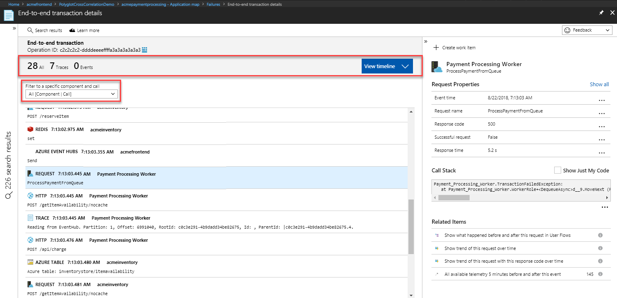Close the End-to-end transaction details blade
The width and height of the screenshot is (617, 298).
click(x=612, y=13)
